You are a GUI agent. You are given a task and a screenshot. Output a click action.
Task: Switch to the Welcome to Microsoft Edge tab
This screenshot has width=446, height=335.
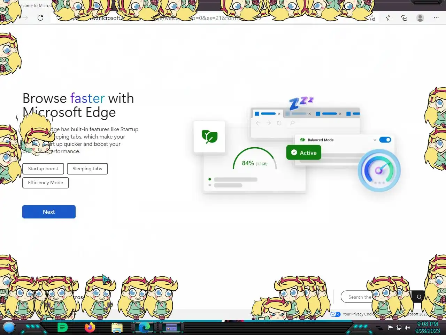[35, 6]
